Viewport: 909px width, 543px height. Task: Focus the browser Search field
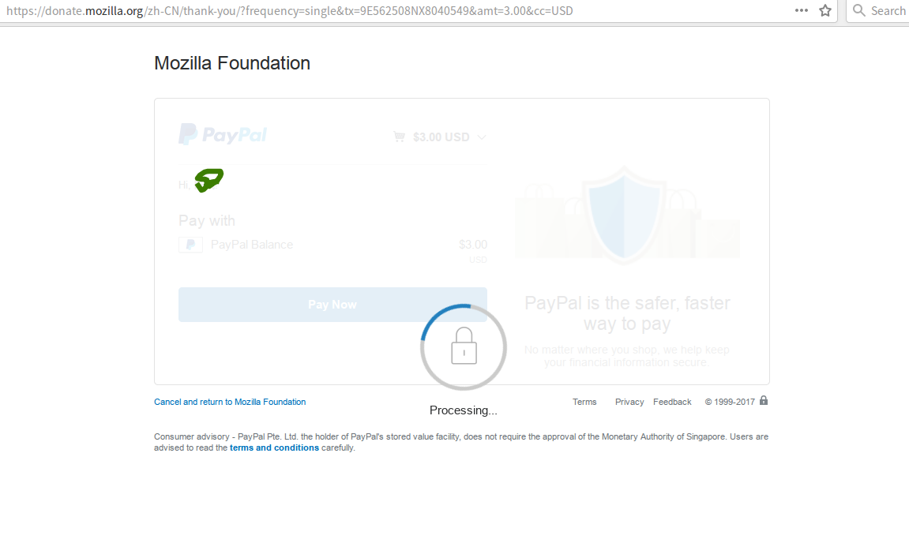click(x=878, y=10)
